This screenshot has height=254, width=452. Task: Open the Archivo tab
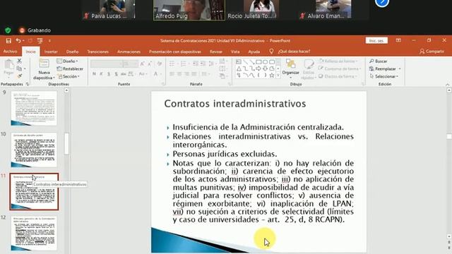(x=10, y=52)
